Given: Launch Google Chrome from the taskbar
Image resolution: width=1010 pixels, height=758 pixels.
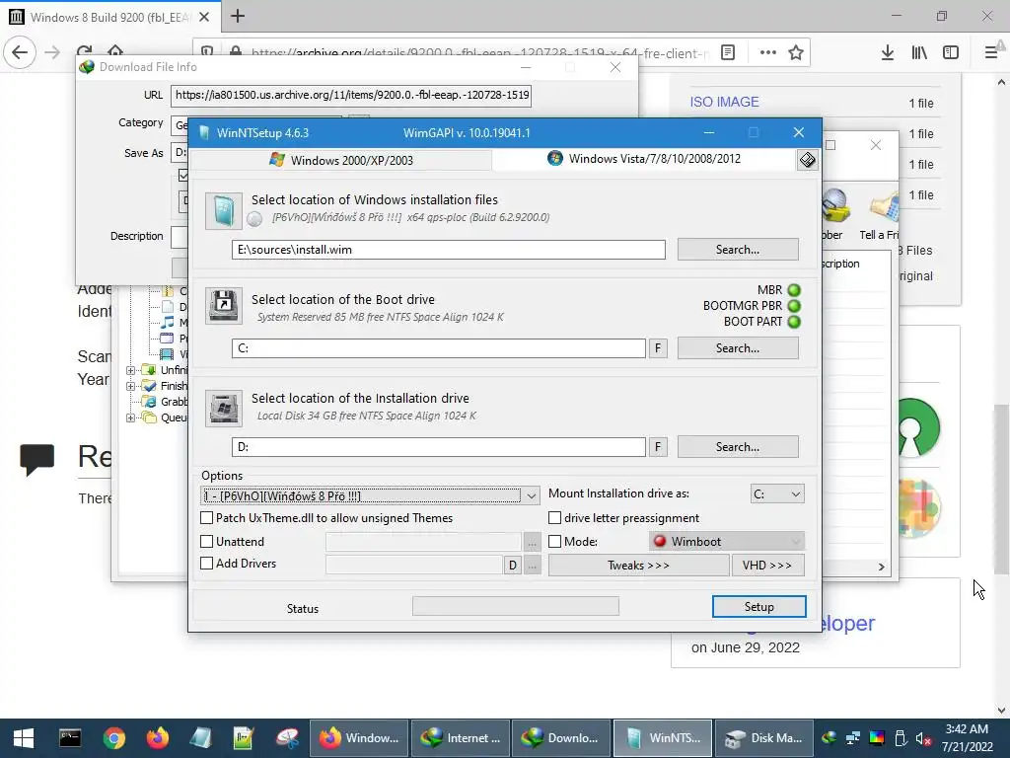Looking at the screenshot, I should [x=114, y=738].
